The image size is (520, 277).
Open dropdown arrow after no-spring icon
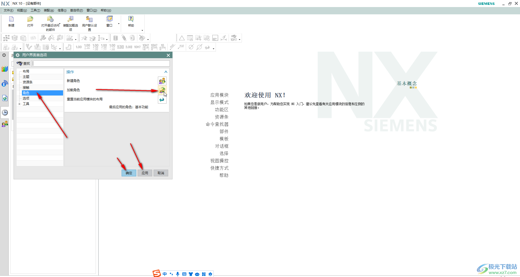click(148, 39)
